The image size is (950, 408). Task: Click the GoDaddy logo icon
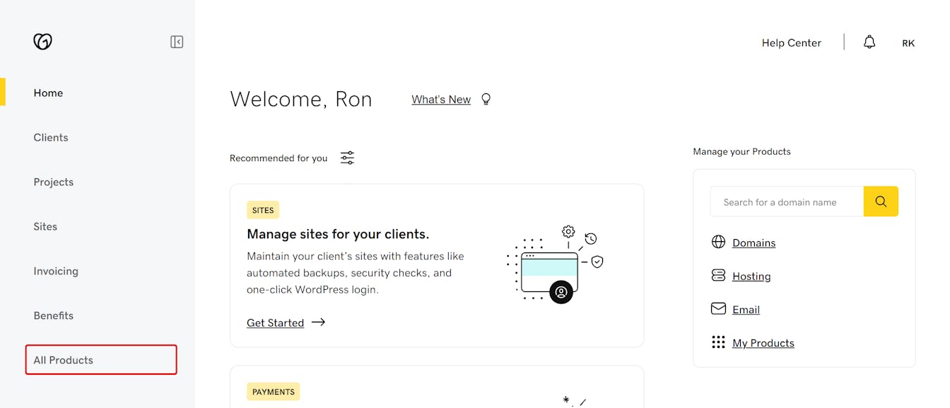click(42, 42)
